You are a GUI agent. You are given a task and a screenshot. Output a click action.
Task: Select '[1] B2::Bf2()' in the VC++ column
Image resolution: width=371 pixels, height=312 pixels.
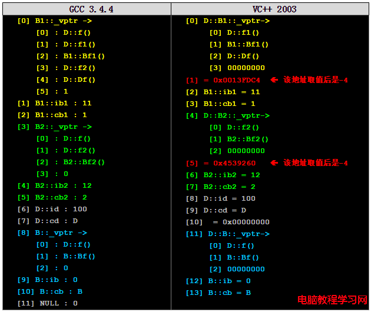tap(239, 139)
